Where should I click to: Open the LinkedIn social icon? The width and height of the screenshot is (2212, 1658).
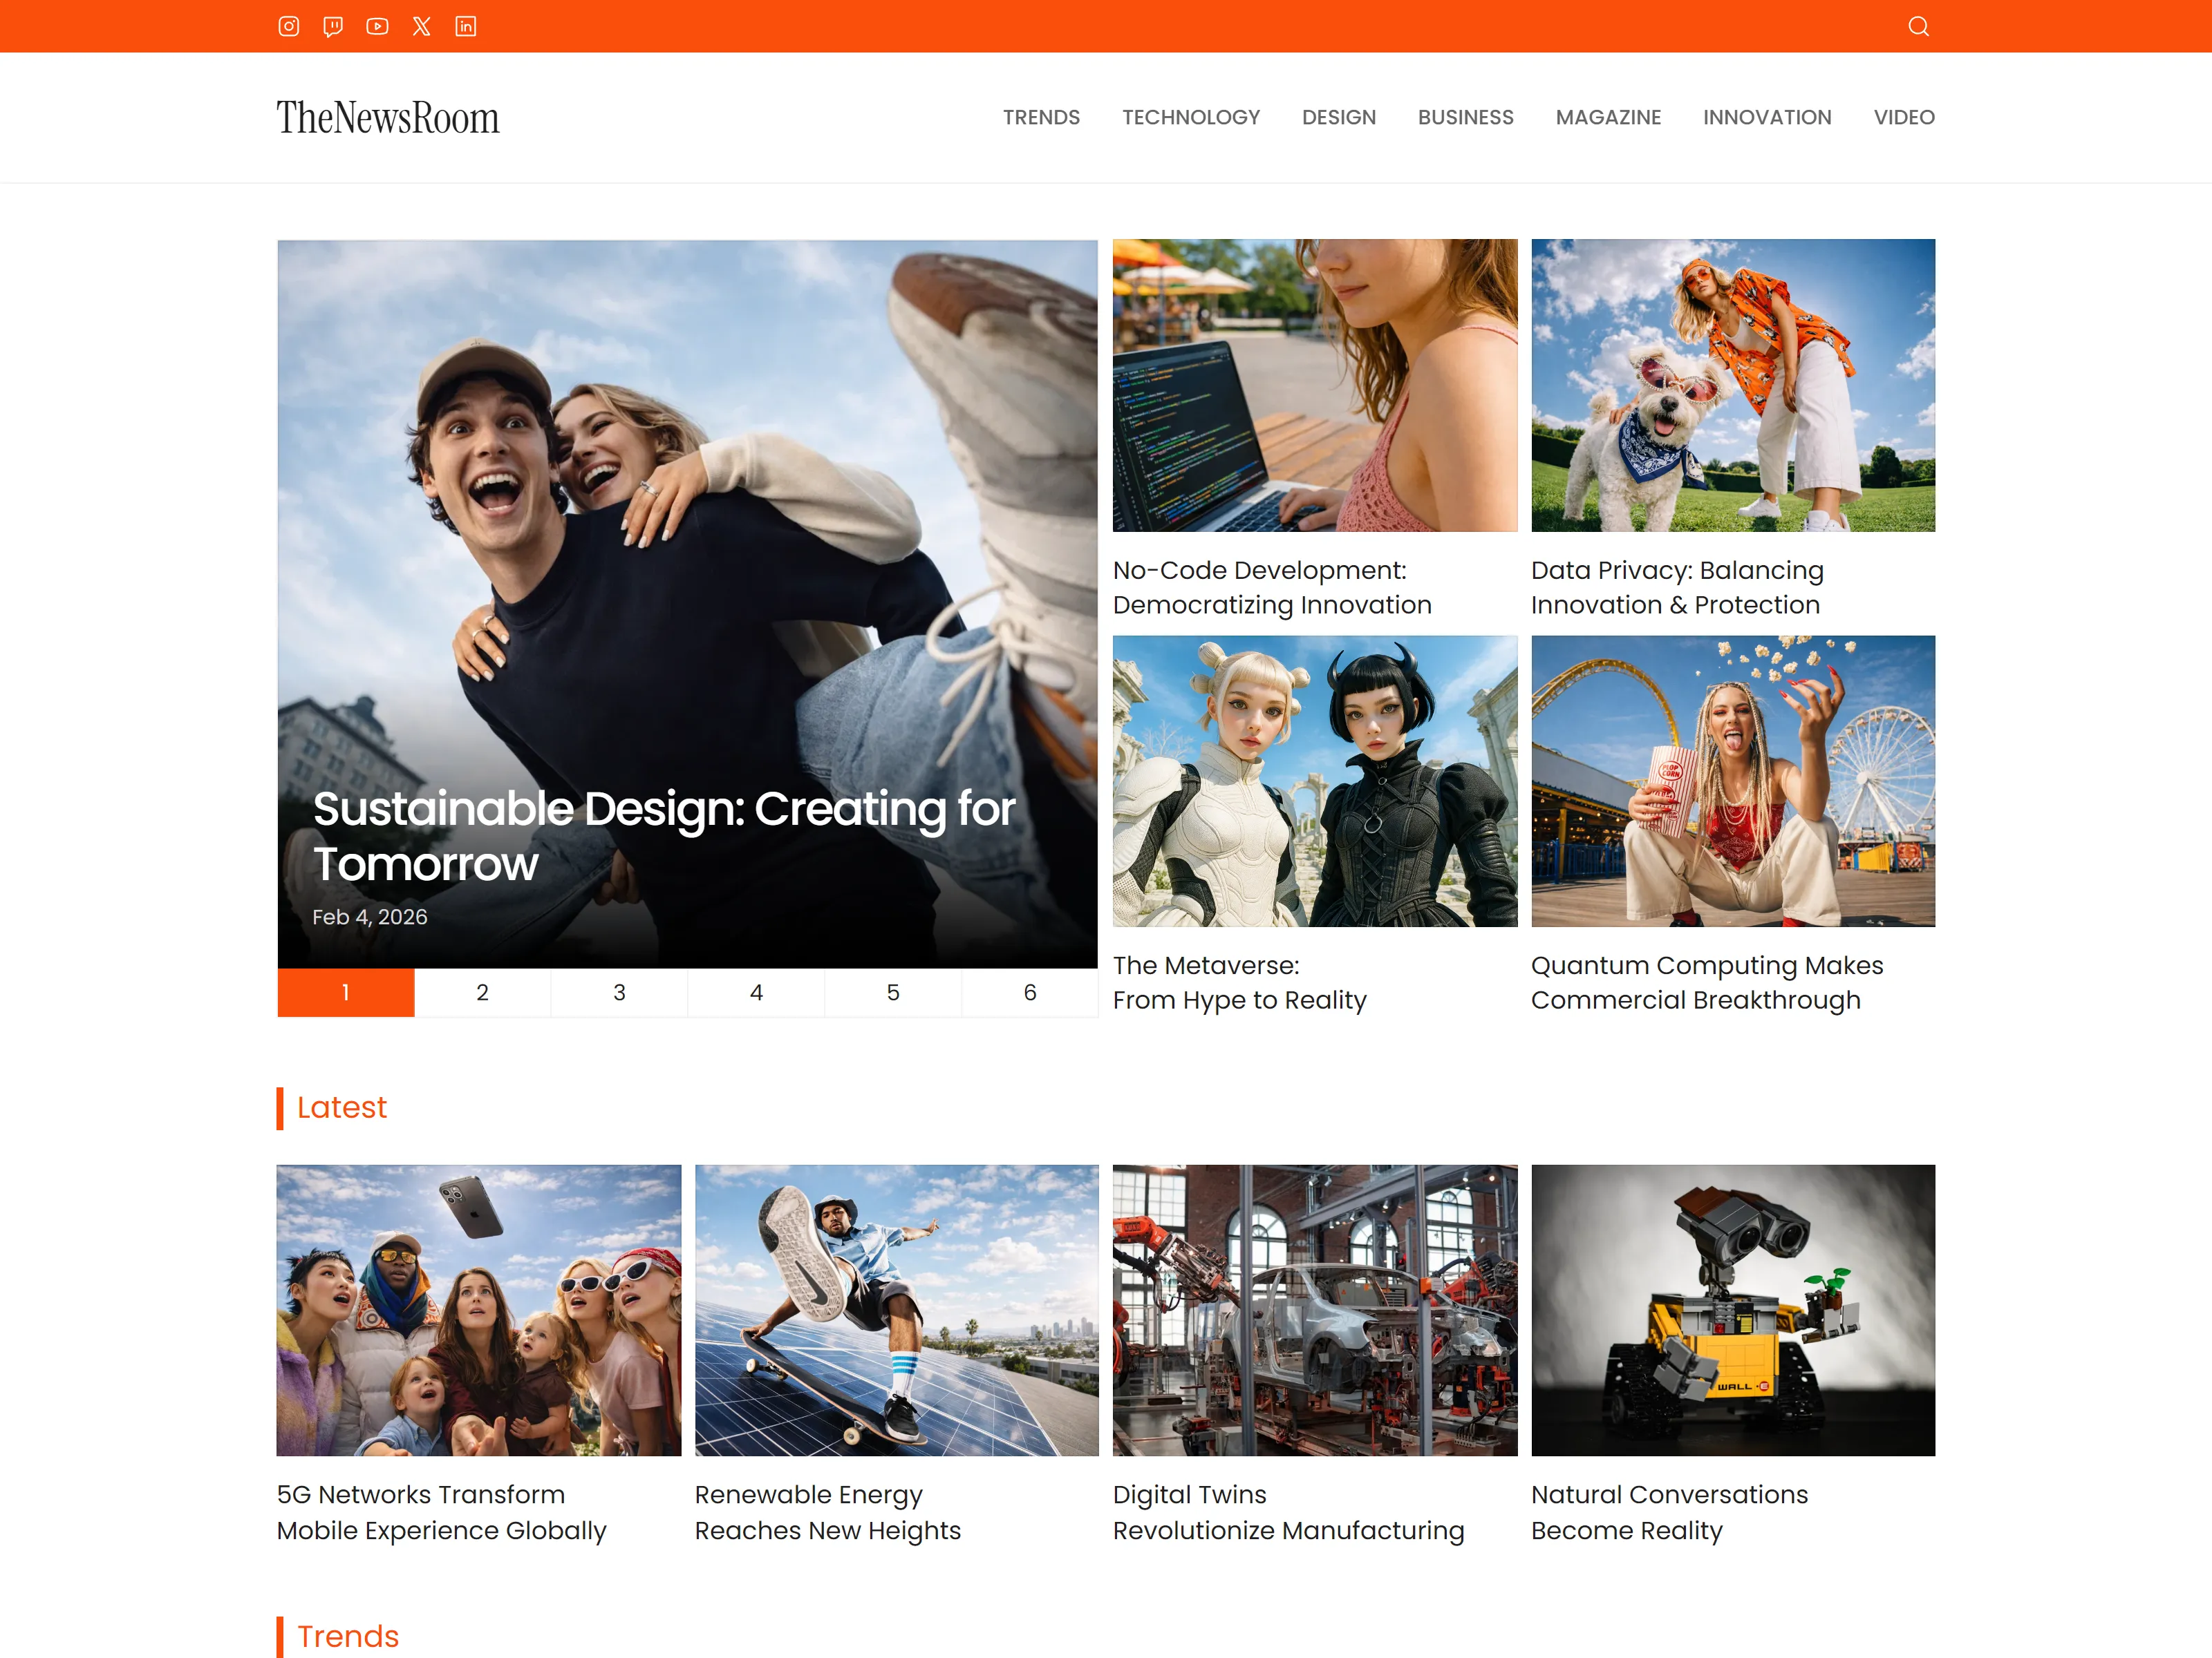(x=466, y=26)
